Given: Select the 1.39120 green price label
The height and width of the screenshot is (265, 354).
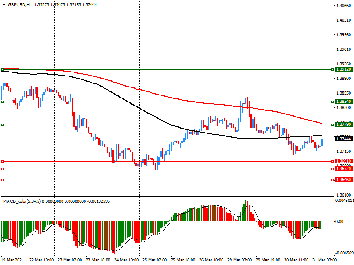Looking at the screenshot, I should pos(343,69).
